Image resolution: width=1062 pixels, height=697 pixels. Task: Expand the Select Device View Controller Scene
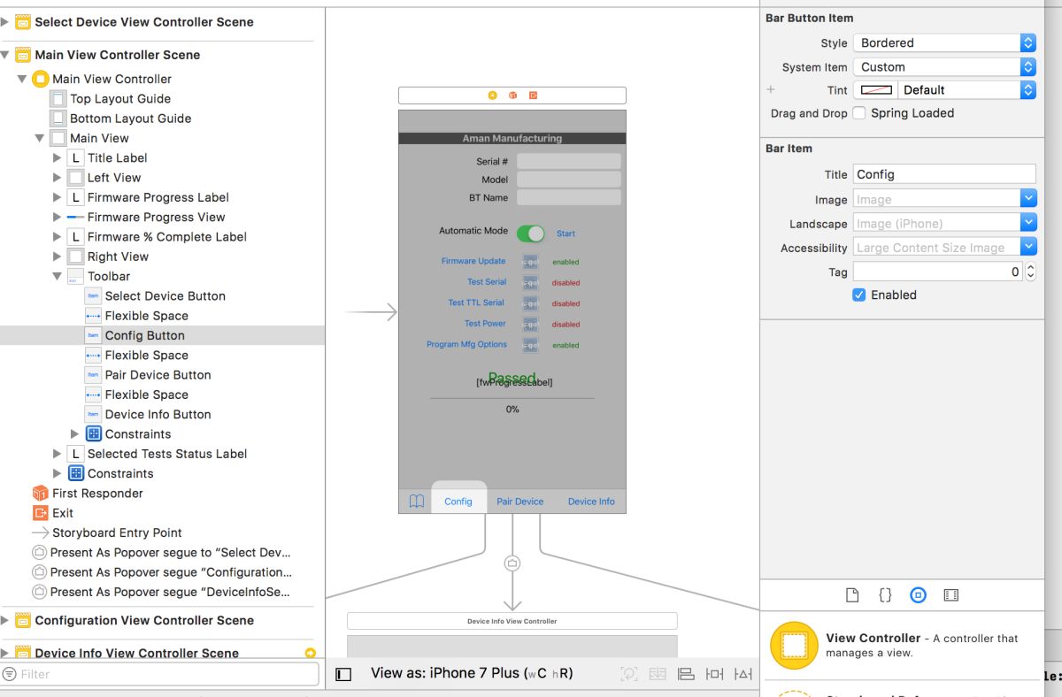click(x=5, y=22)
